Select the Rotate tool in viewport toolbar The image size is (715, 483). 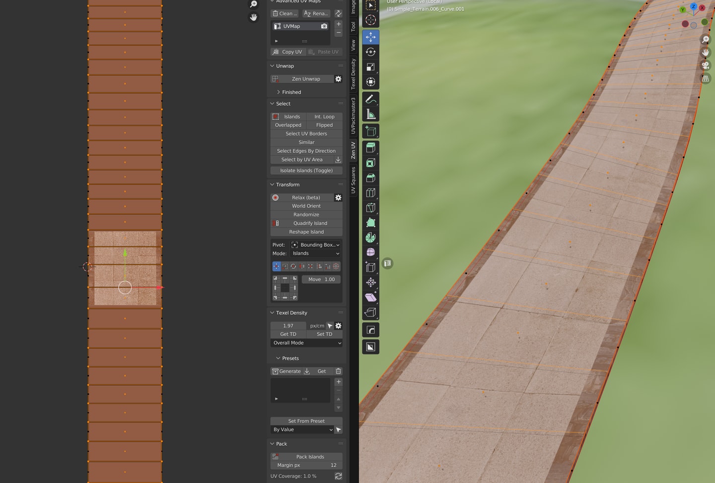[370, 52]
